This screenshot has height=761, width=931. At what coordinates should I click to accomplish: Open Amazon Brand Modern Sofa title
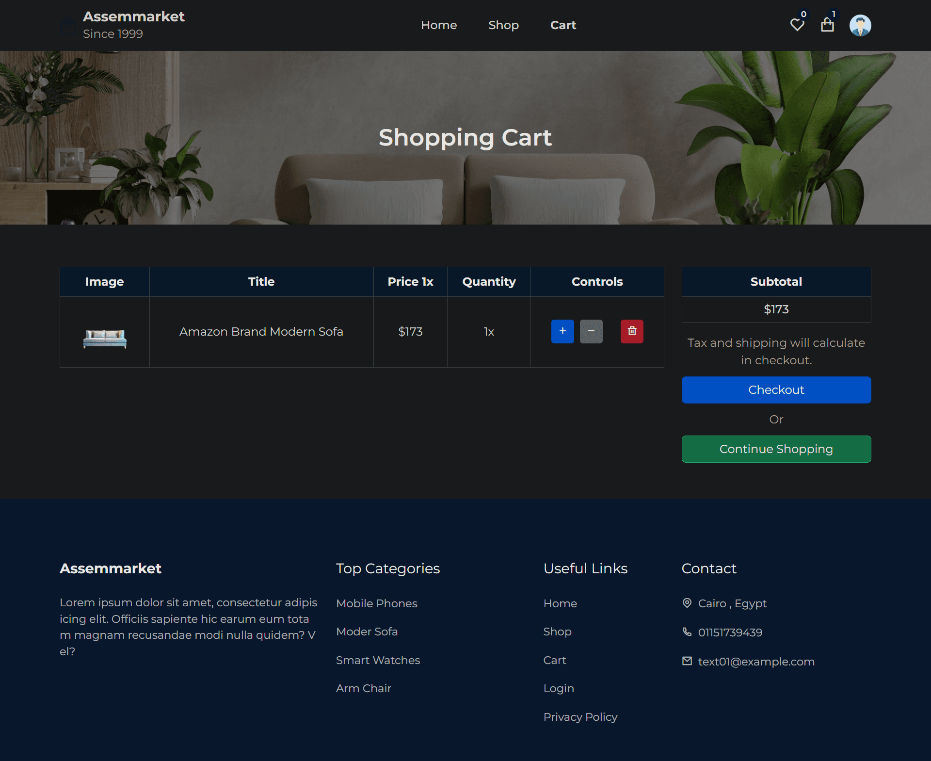coord(261,332)
